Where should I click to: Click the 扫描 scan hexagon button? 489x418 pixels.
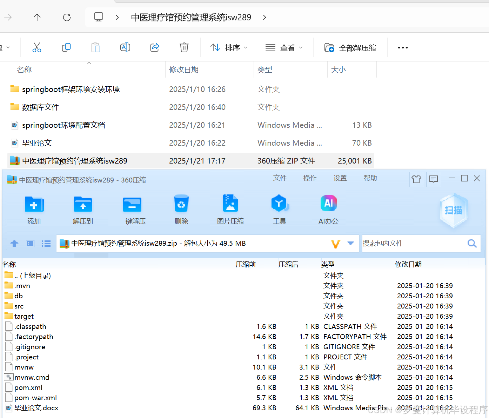click(x=454, y=210)
